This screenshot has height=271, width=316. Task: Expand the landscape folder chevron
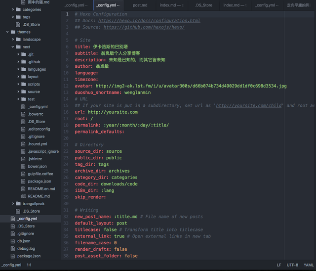pyautogui.click(x=13, y=40)
